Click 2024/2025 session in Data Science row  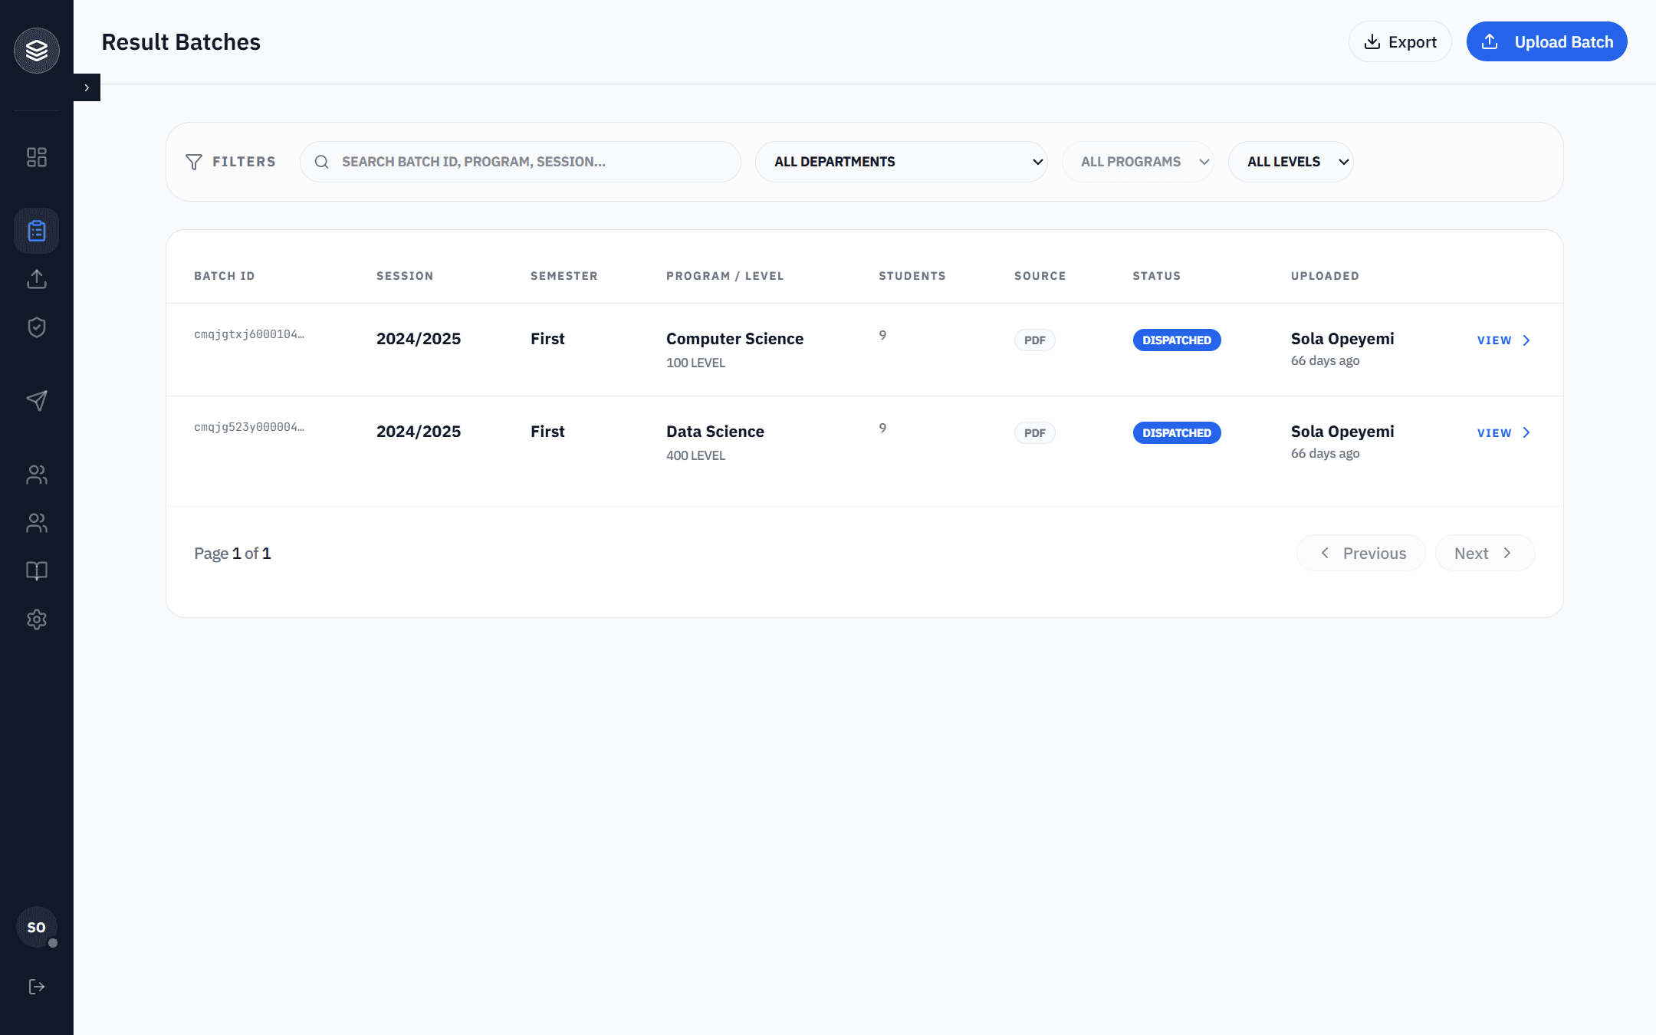(419, 432)
